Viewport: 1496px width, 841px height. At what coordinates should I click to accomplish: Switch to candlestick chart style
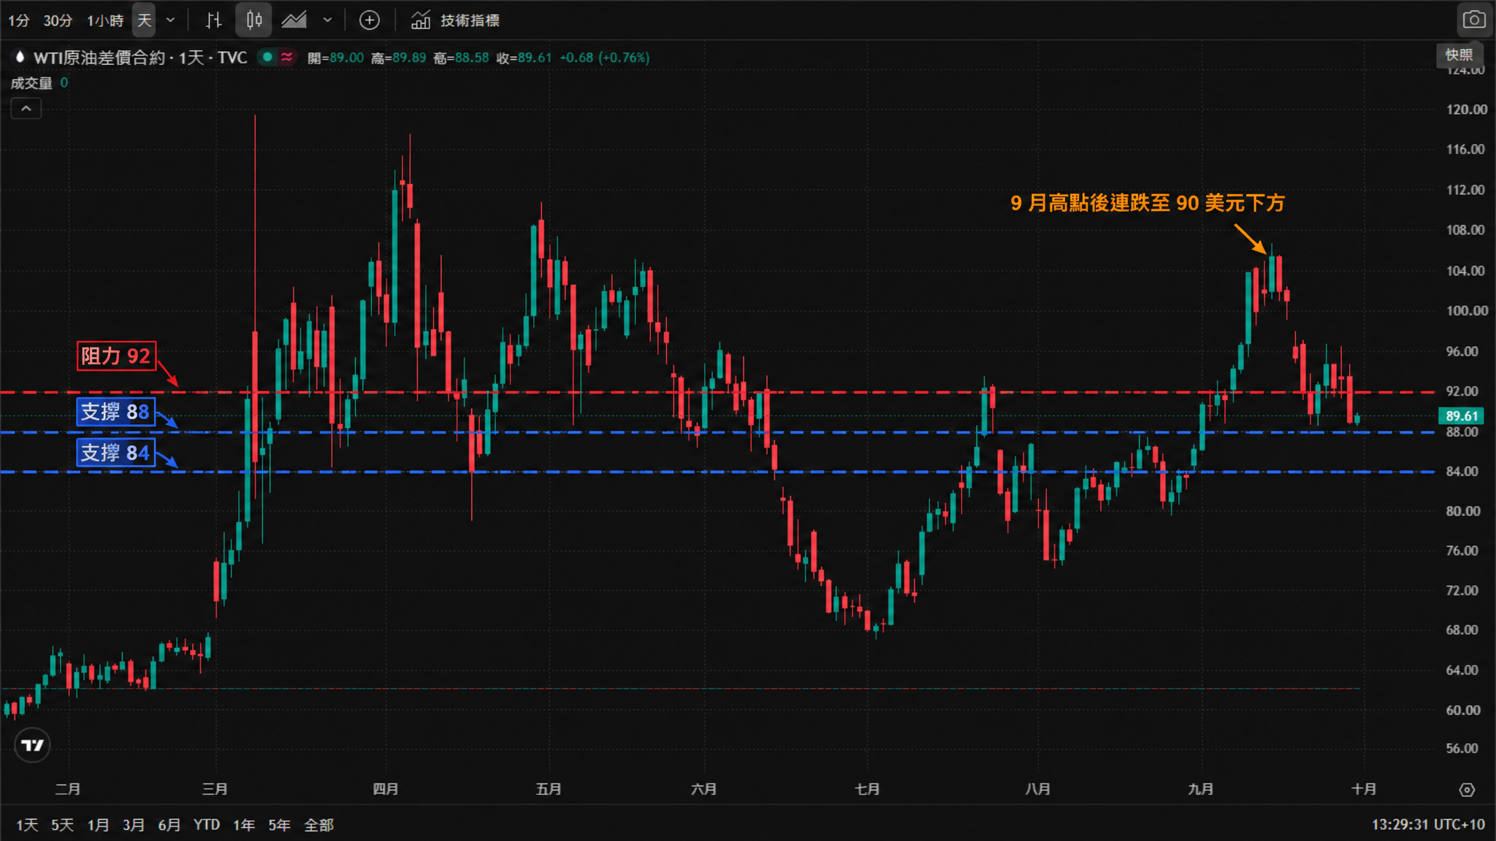[253, 20]
